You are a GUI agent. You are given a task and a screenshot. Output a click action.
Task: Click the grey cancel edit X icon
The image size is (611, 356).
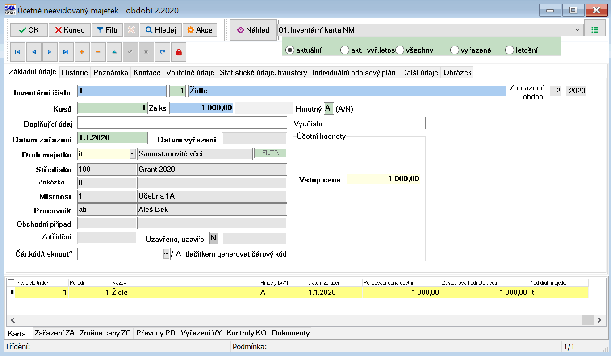pos(146,52)
